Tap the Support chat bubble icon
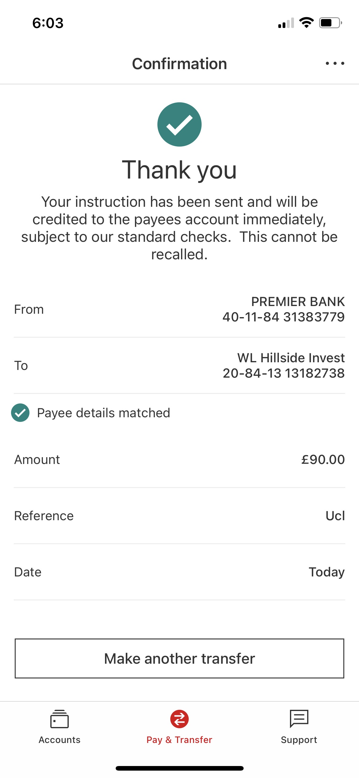The width and height of the screenshot is (359, 778). tap(299, 719)
